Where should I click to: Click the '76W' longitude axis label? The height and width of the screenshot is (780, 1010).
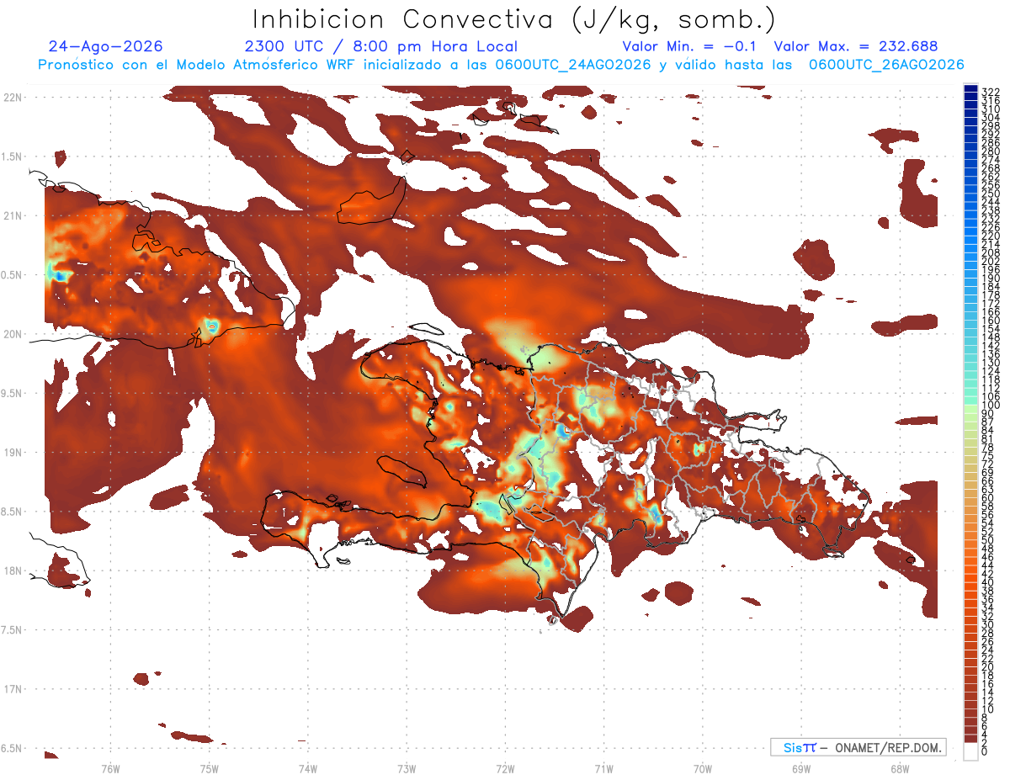(110, 769)
